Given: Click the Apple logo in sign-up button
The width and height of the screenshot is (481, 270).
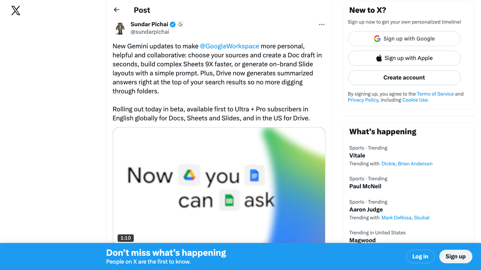Looking at the screenshot, I should (x=379, y=58).
